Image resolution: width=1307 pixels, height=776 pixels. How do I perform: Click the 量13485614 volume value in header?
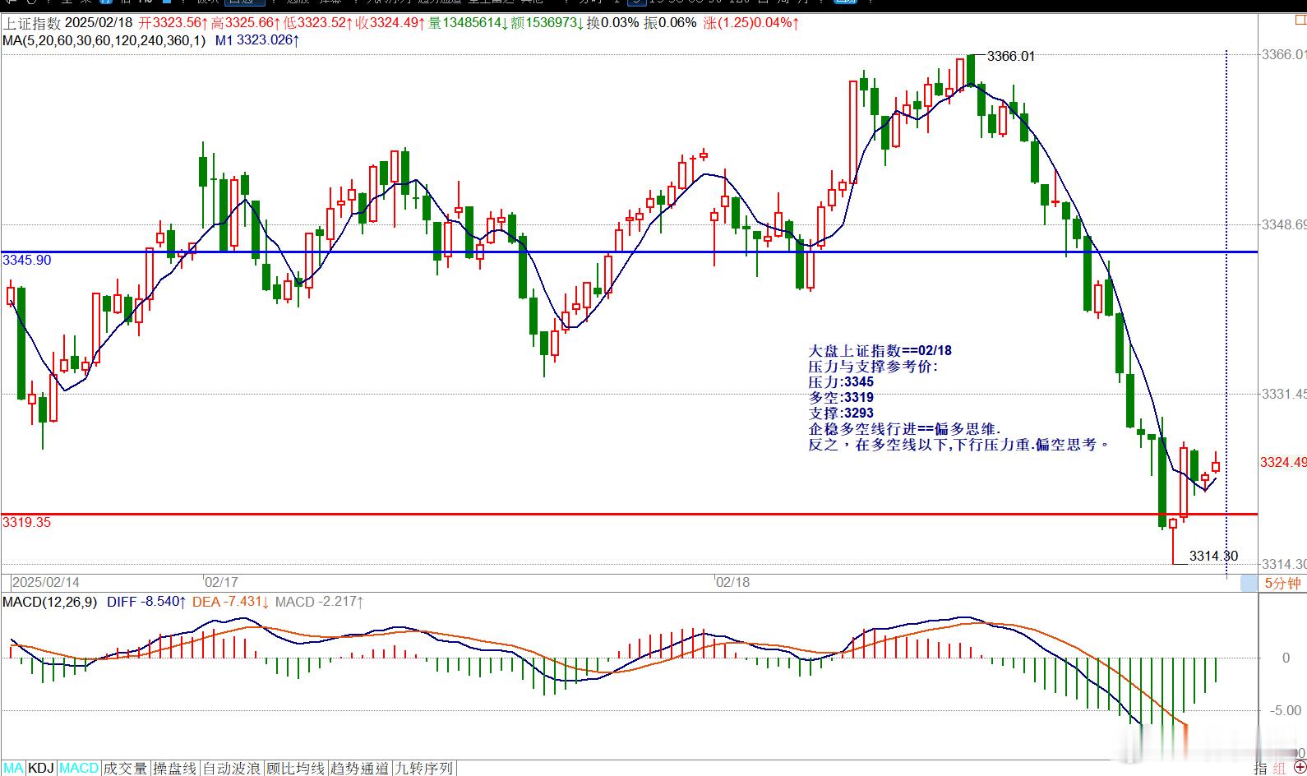468,23
